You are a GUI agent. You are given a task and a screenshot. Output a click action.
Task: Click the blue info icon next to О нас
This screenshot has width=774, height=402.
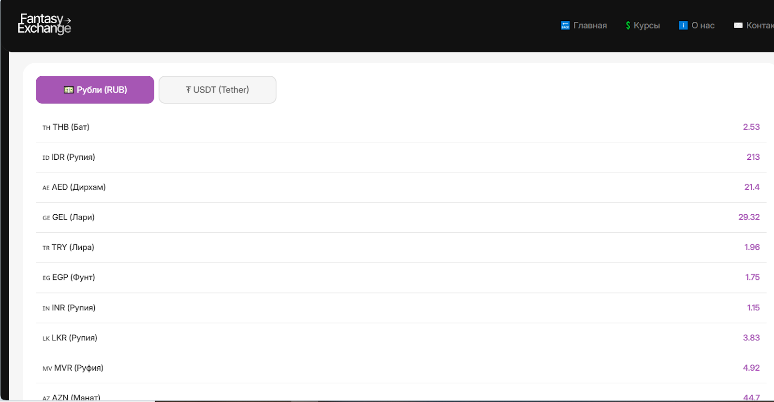pos(683,25)
